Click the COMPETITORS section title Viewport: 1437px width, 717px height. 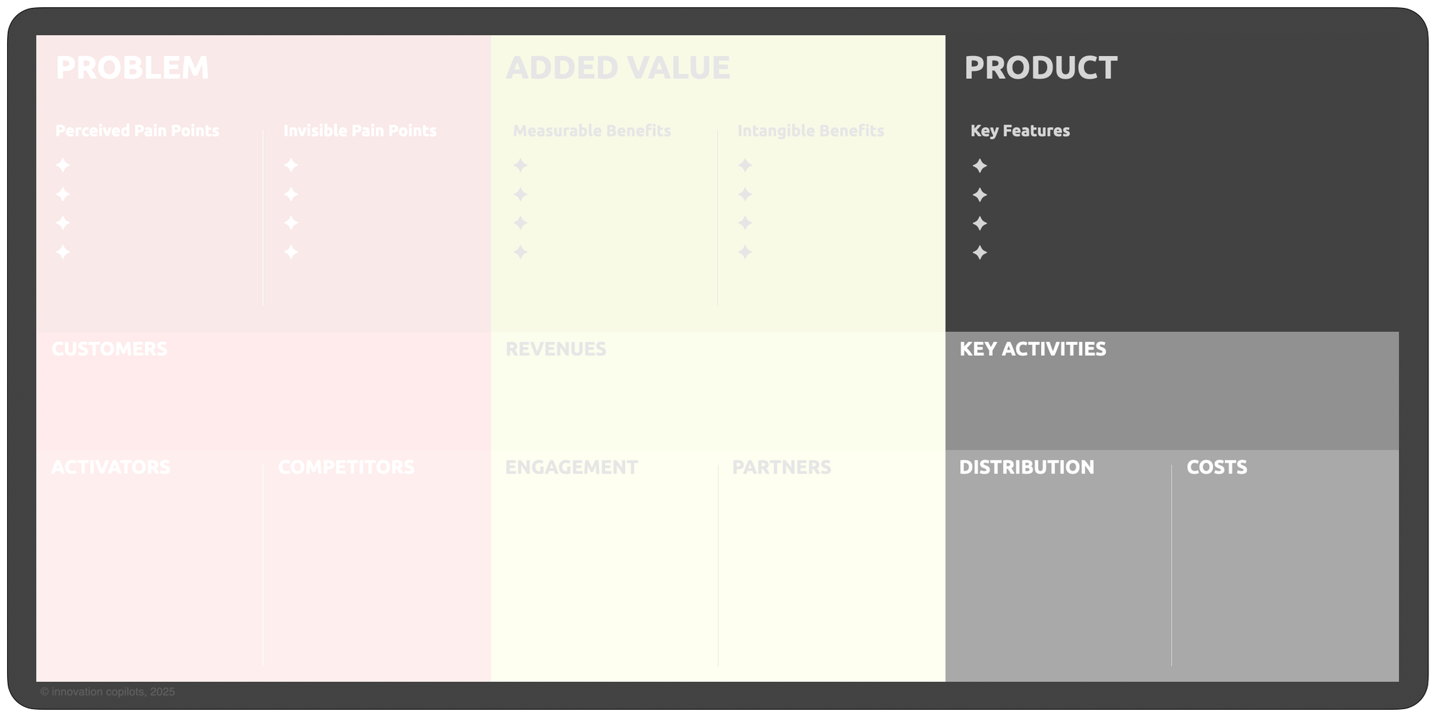click(x=346, y=467)
